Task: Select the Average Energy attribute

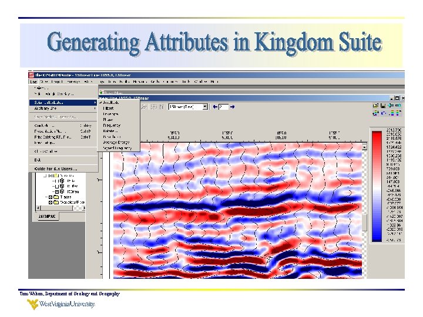Action: coord(119,142)
